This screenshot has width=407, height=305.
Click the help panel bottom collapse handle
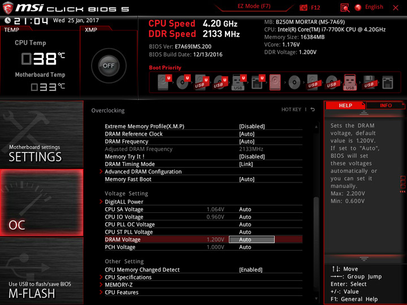tap(364, 259)
